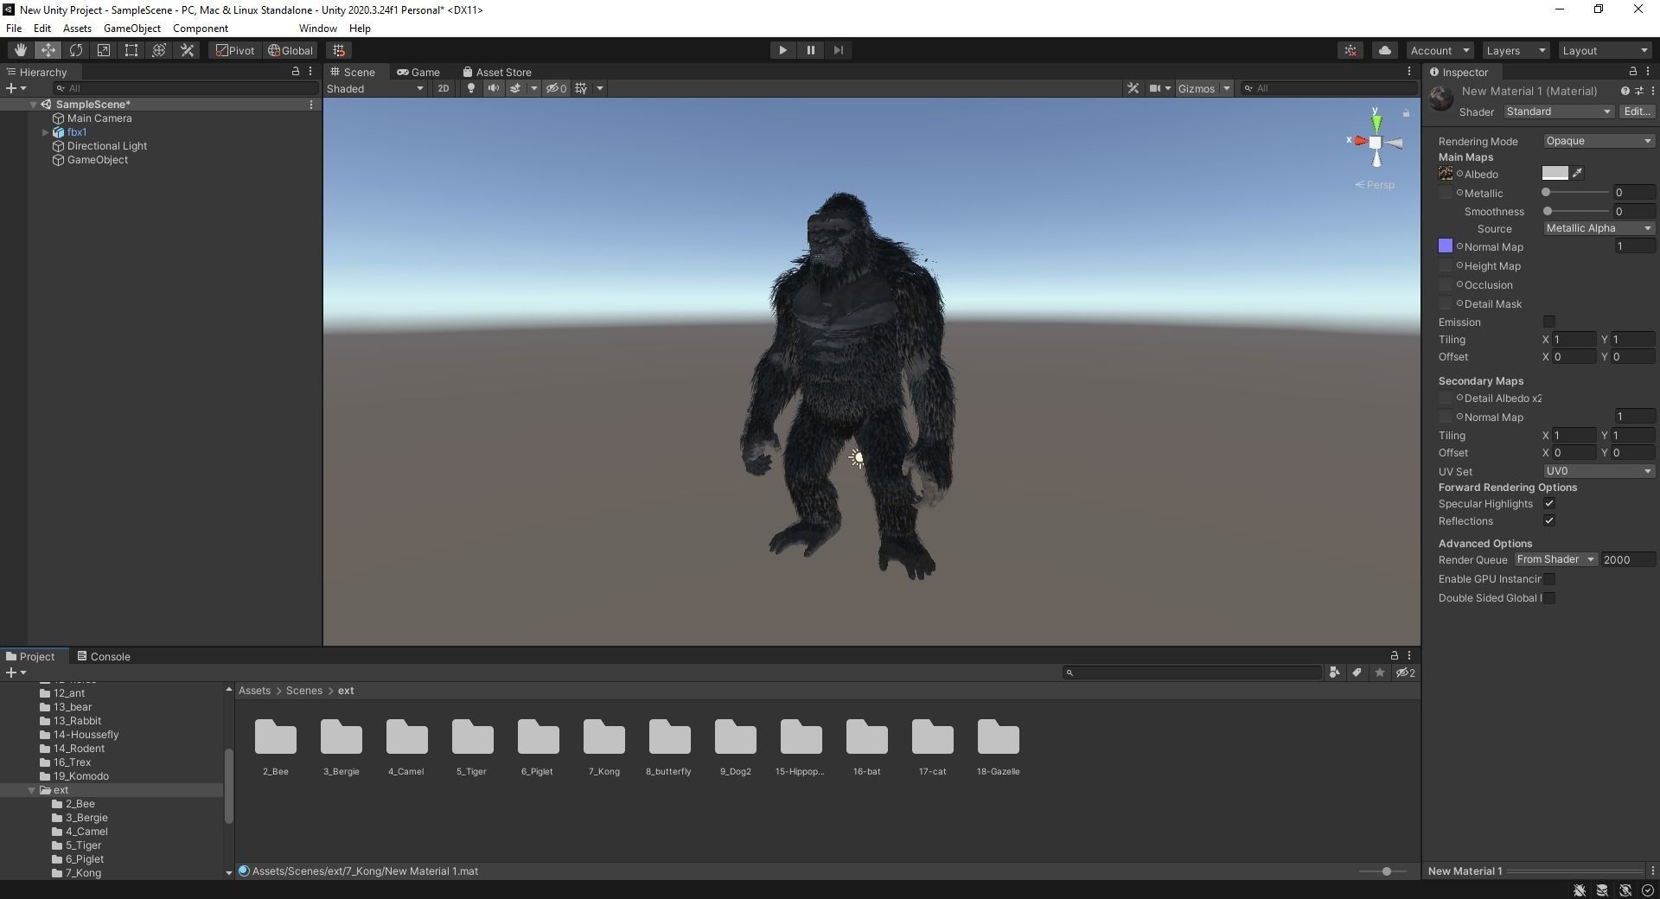Image resolution: width=1660 pixels, height=899 pixels.
Task: Search project by label icon
Action: click(x=1357, y=673)
